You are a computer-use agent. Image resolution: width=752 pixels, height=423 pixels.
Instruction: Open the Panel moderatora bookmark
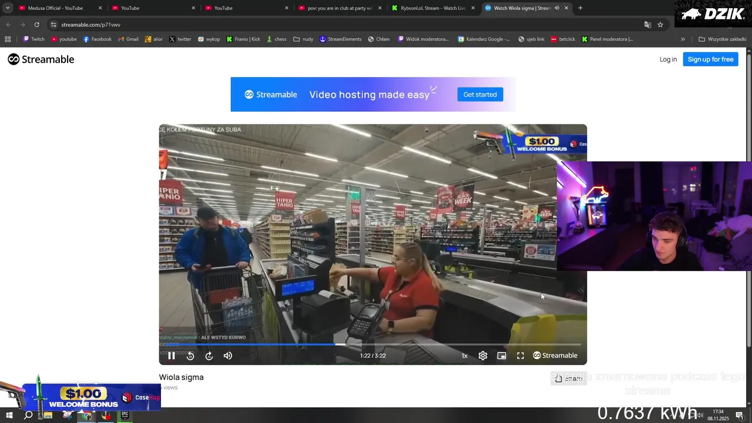pos(607,39)
